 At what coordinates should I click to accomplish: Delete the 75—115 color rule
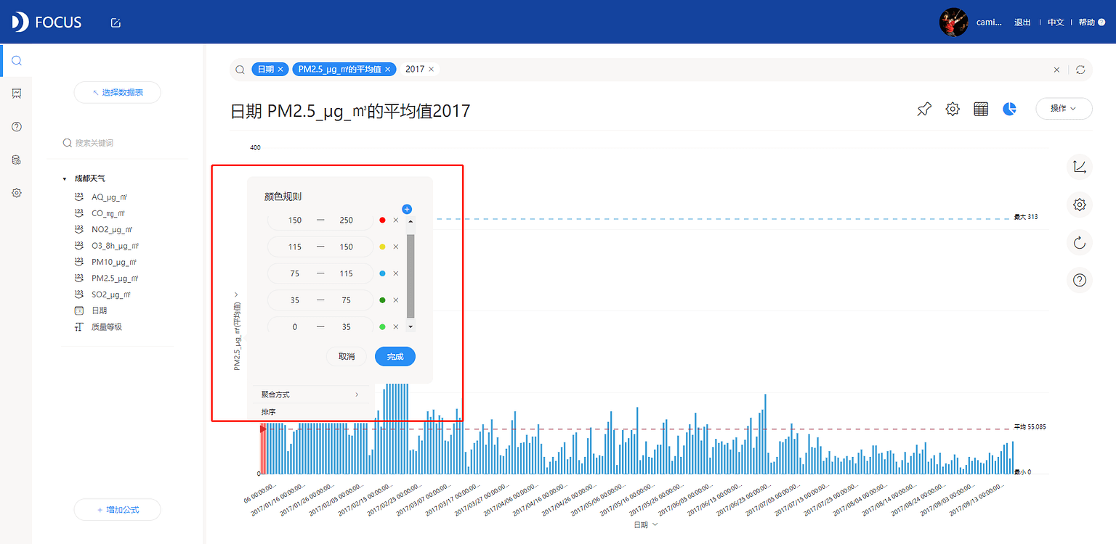396,273
